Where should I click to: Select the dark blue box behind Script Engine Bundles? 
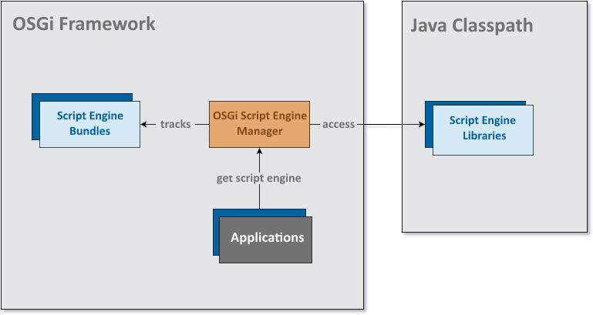(x=35, y=116)
